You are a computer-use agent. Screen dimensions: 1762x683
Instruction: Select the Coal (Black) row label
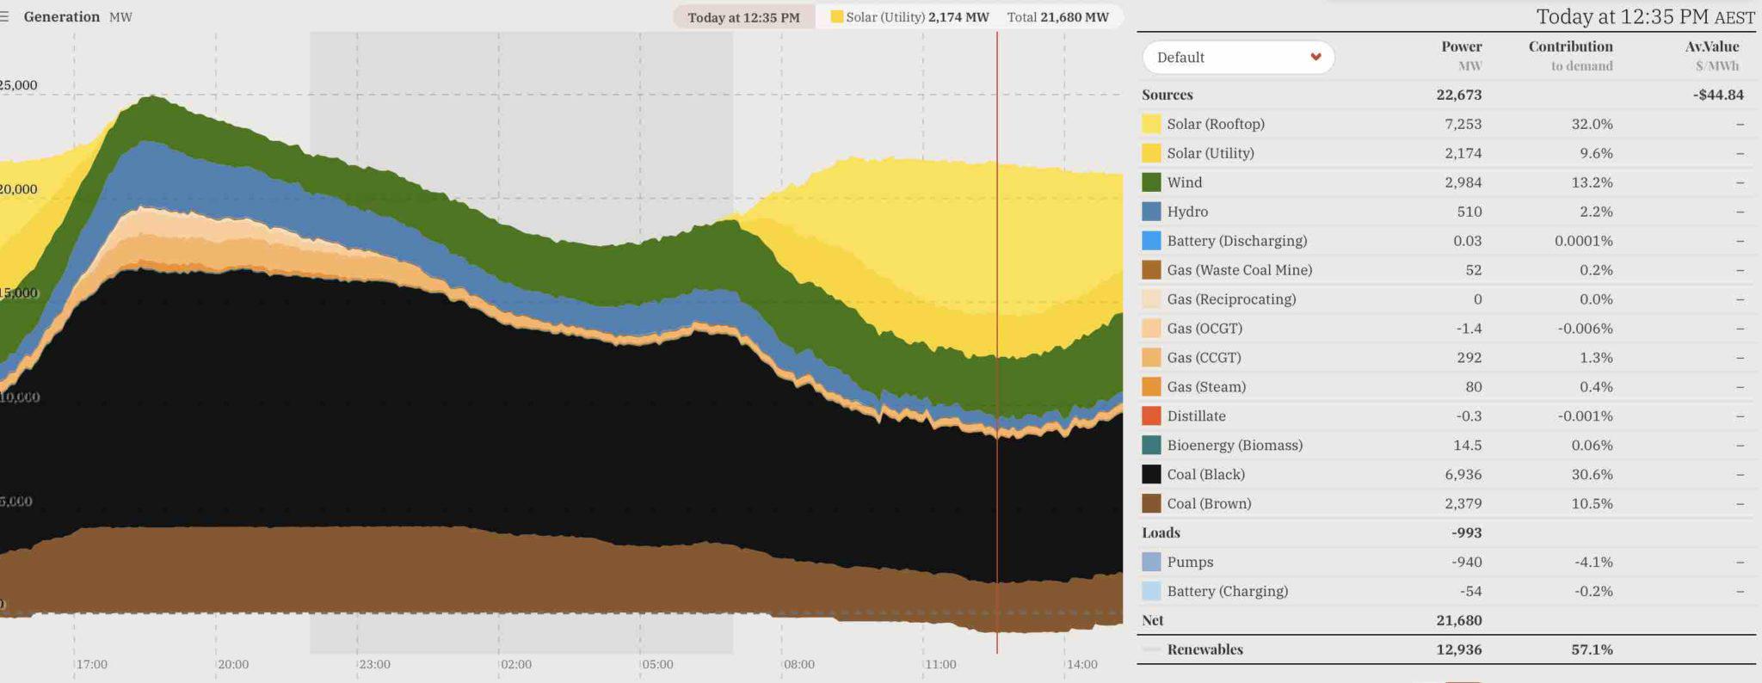pos(1205,475)
